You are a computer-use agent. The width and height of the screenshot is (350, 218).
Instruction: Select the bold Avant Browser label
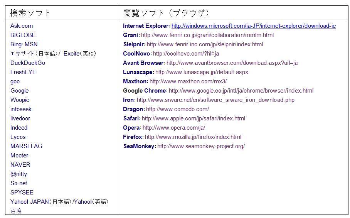click(144, 63)
